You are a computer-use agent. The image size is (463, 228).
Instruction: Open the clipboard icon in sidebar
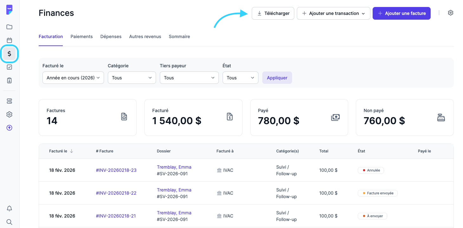coord(10,80)
